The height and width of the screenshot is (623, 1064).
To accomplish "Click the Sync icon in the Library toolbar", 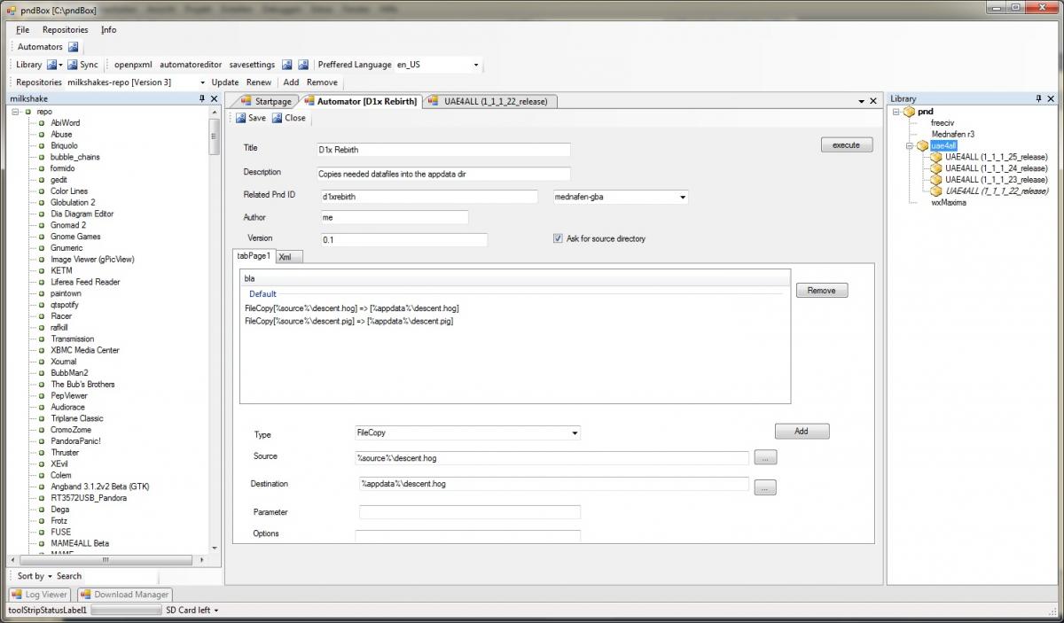I will [73, 65].
